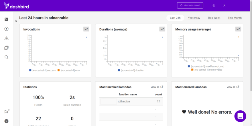The image size is (252, 126).
Task: Open the roll-a-dice function link
Action: tap(124, 101)
